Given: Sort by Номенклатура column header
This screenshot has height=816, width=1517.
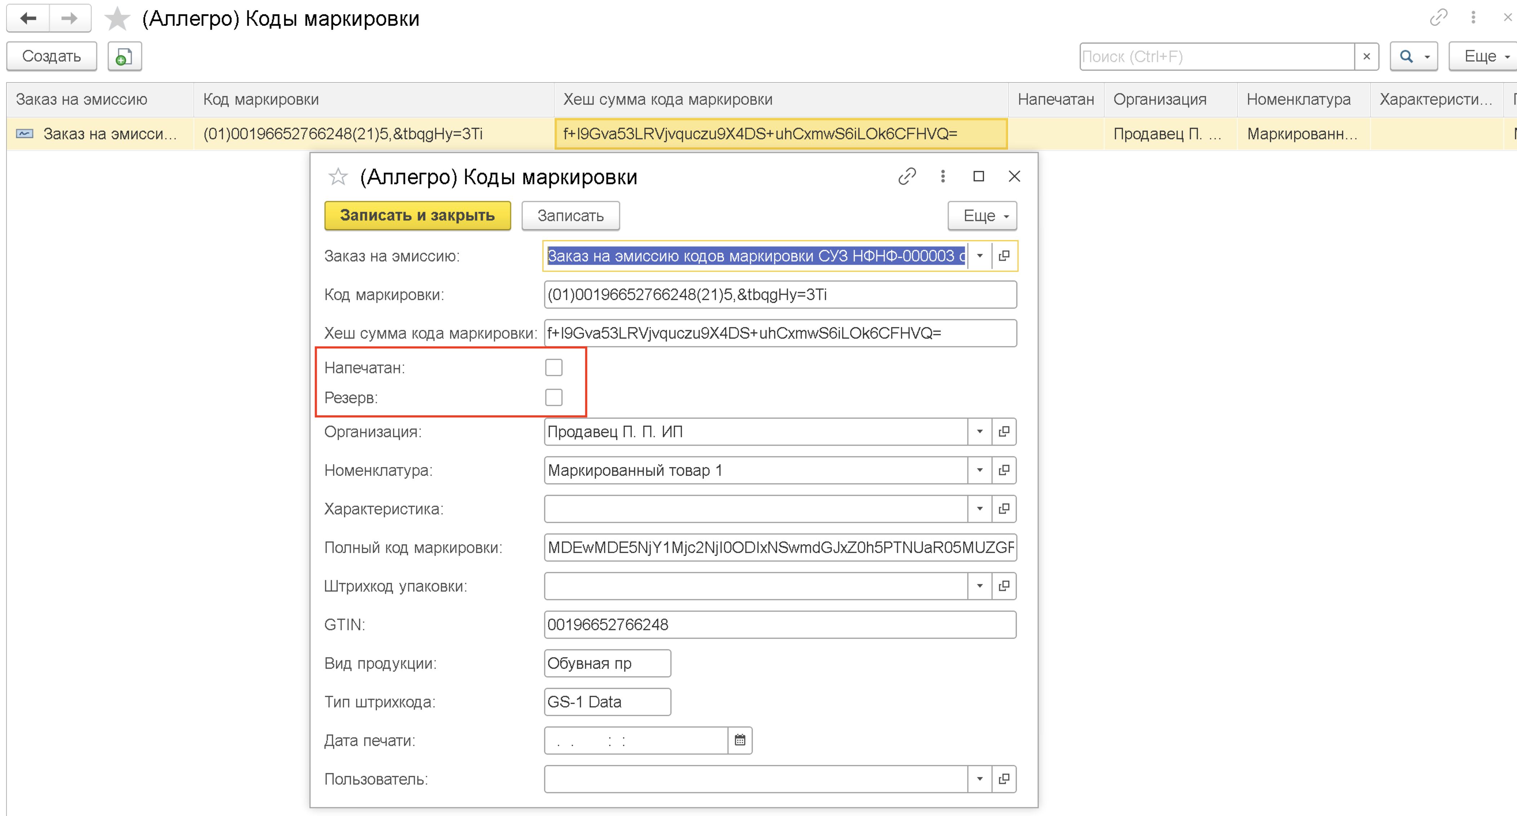Looking at the screenshot, I should tap(1303, 99).
